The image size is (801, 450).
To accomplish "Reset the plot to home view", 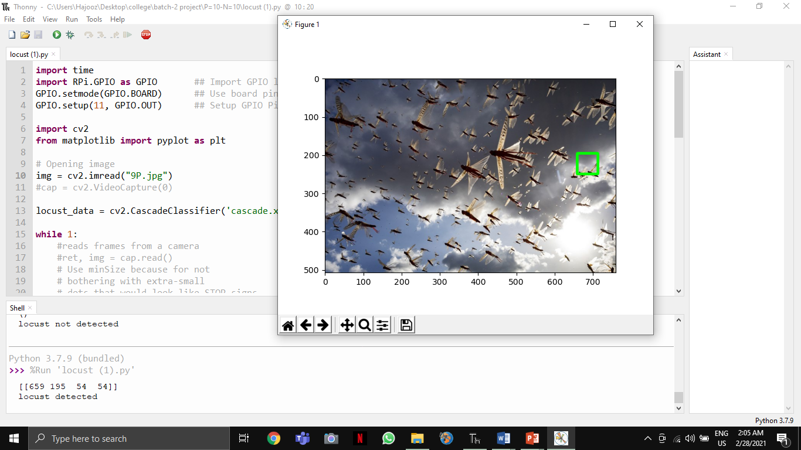I will (288, 325).
